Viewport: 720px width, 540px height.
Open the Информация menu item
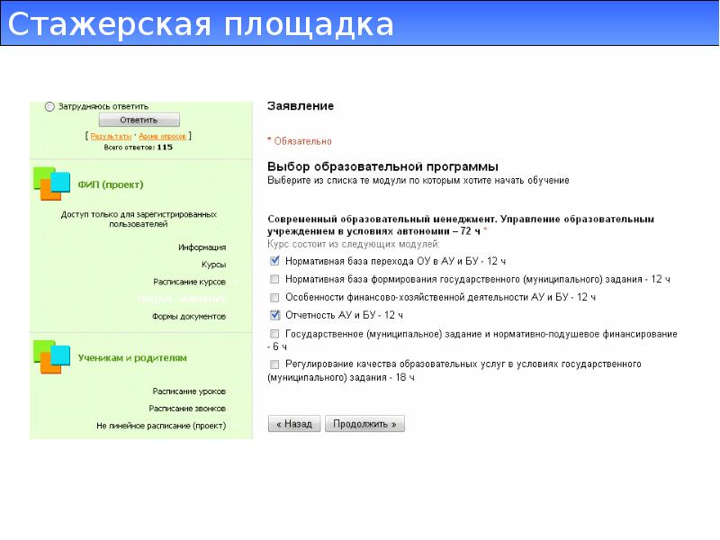[202, 247]
